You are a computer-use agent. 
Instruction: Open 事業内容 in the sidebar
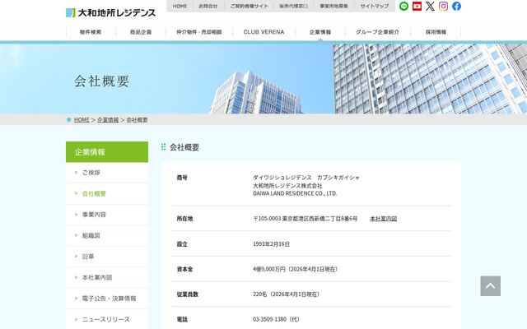(x=107, y=215)
